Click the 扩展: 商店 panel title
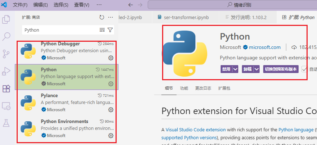Screen dimensions: 317x145 point(31,18)
